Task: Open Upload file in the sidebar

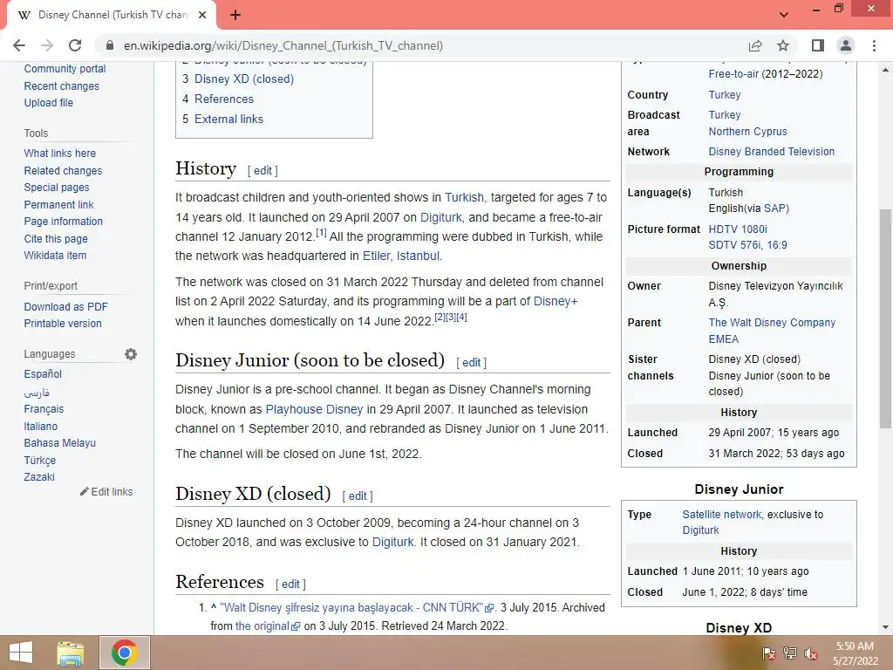Action: click(x=49, y=103)
